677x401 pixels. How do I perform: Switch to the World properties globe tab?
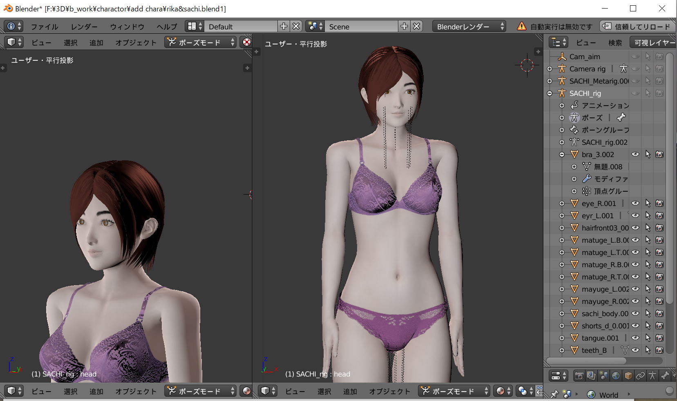point(616,376)
